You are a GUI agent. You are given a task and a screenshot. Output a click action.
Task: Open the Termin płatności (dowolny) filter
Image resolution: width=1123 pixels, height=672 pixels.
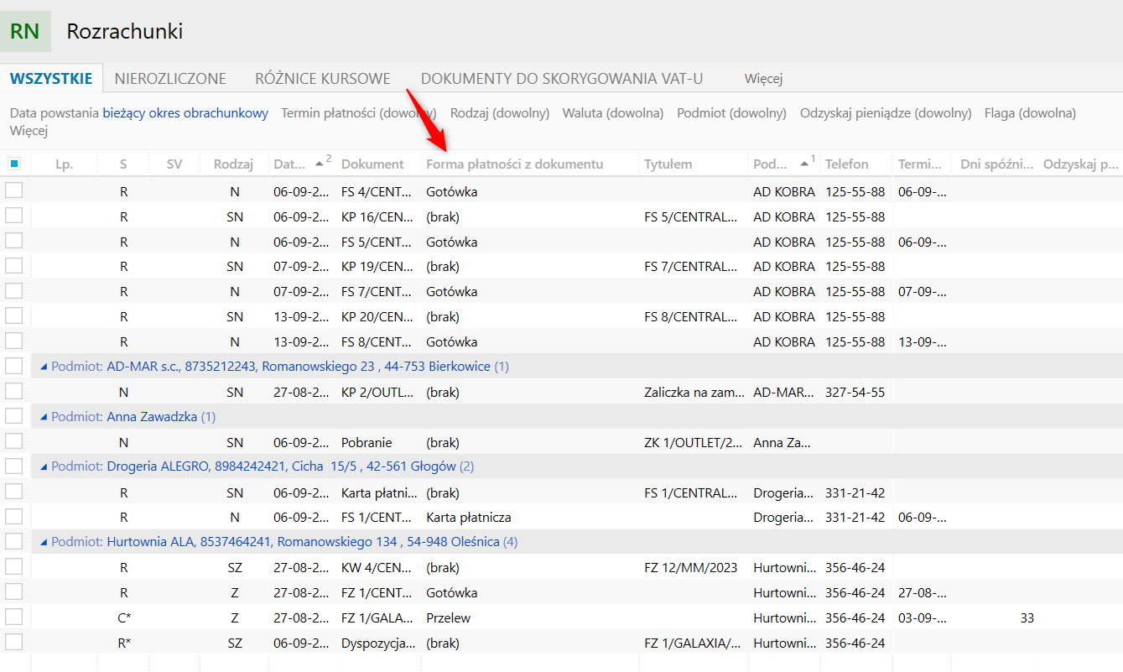pyautogui.click(x=359, y=113)
